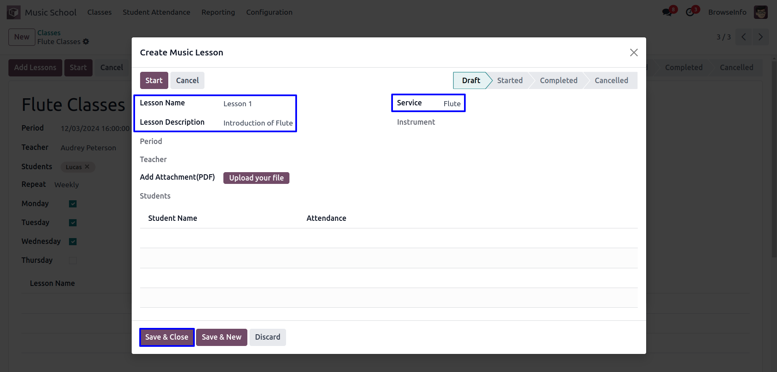Edit the Lesson Description field

tap(258, 123)
